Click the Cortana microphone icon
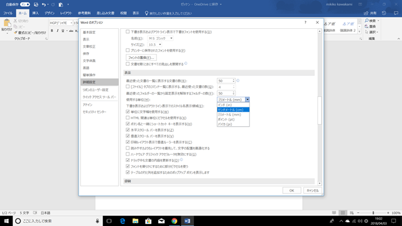The width and height of the screenshot is (402, 226). coord(97,221)
